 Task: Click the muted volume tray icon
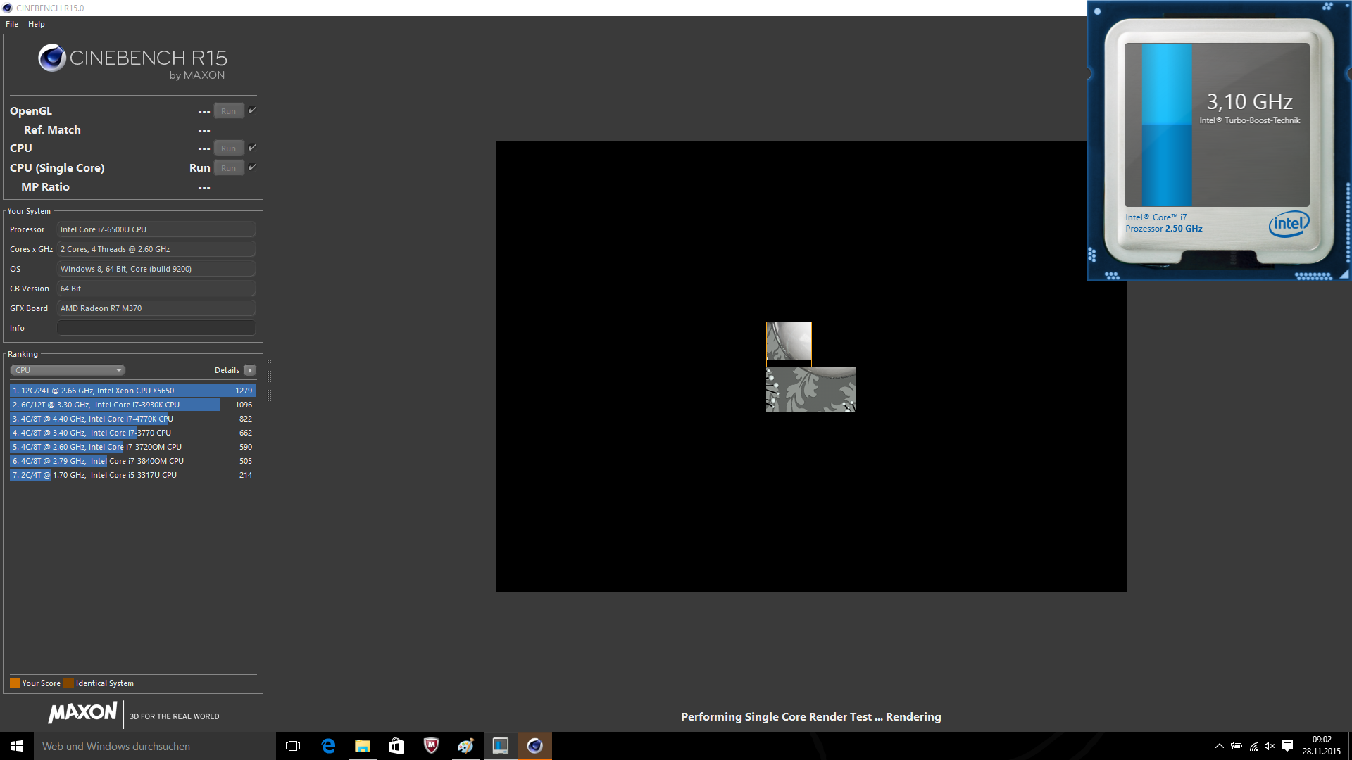coord(1270,746)
